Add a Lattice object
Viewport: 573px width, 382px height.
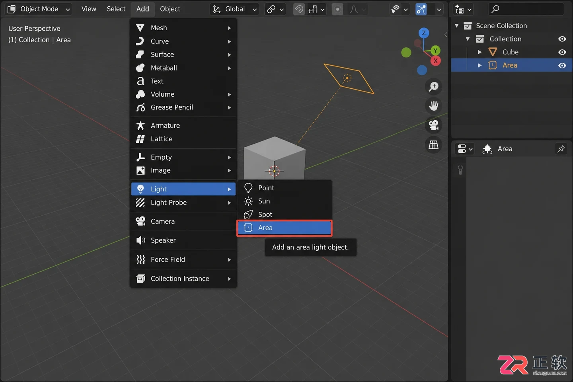click(183, 139)
